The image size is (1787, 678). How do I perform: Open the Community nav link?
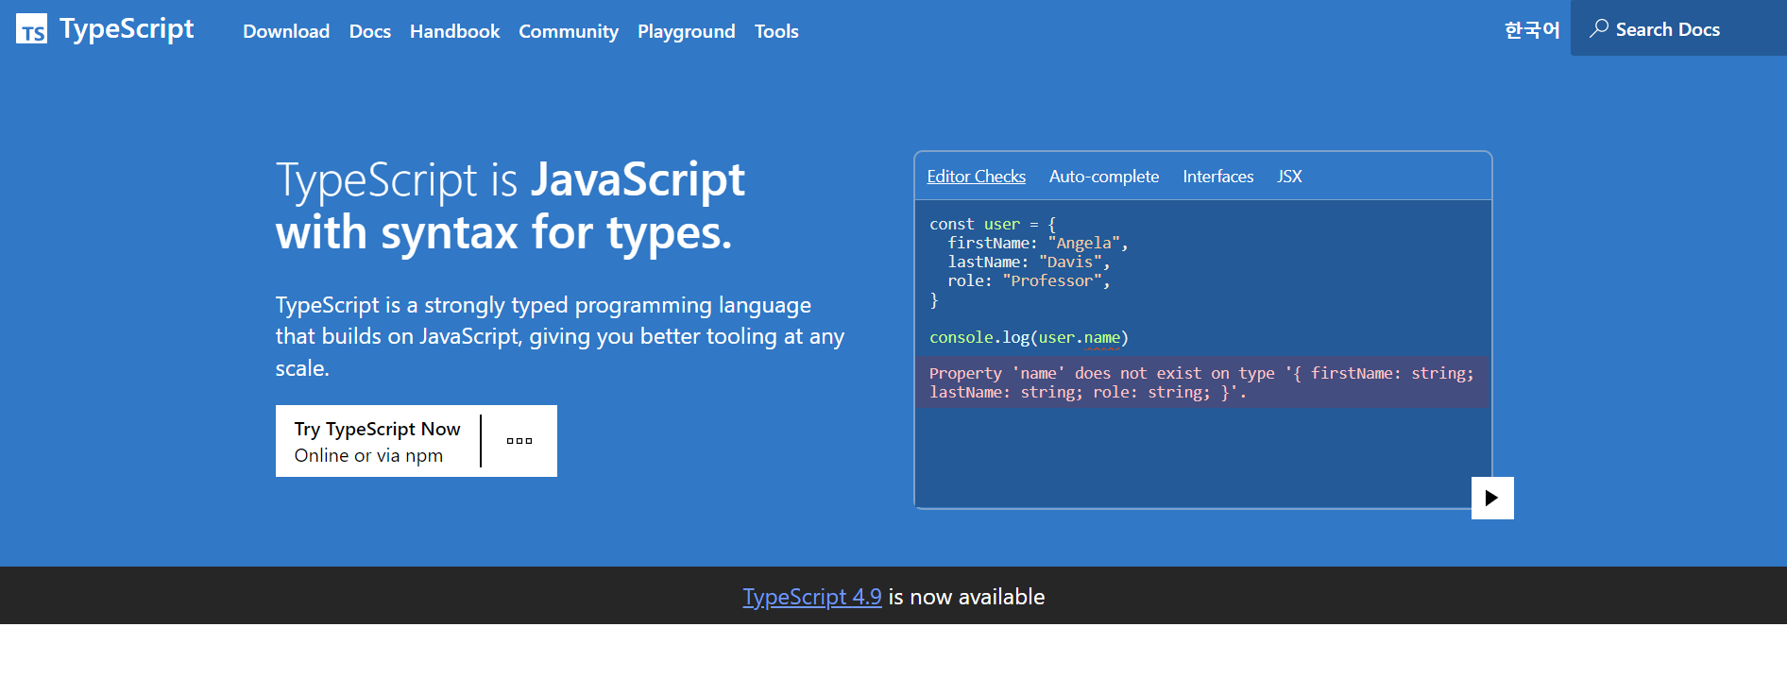569,31
